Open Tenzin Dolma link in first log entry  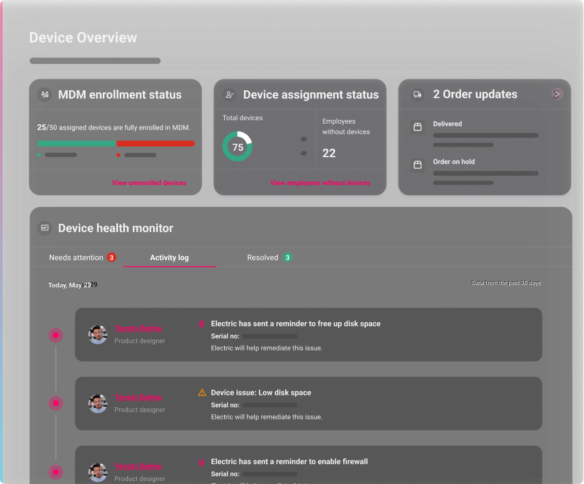(x=138, y=329)
